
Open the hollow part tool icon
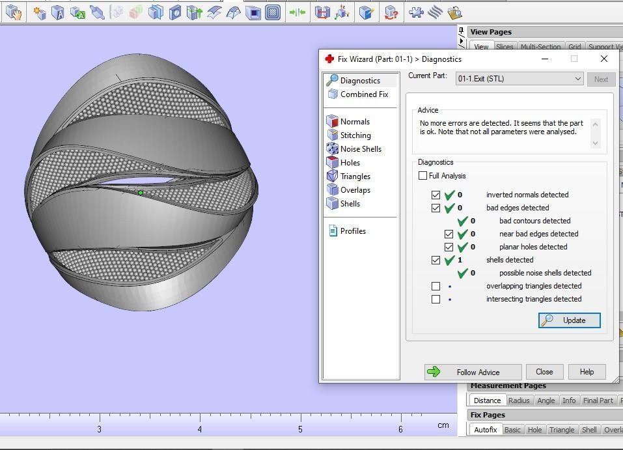(x=253, y=13)
